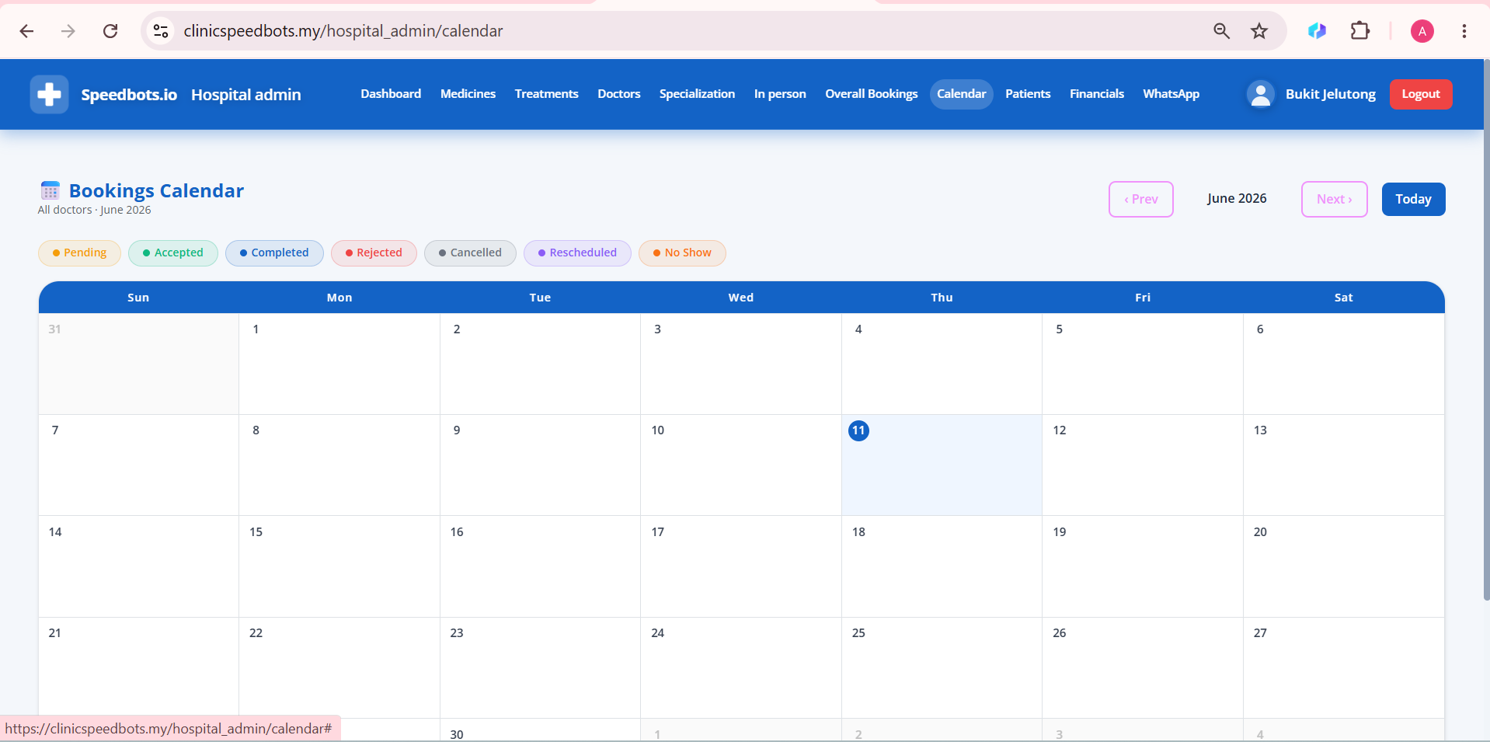The image size is (1490, 742).
Task: Click the browser forward arrow
Action: coord(68,31)
